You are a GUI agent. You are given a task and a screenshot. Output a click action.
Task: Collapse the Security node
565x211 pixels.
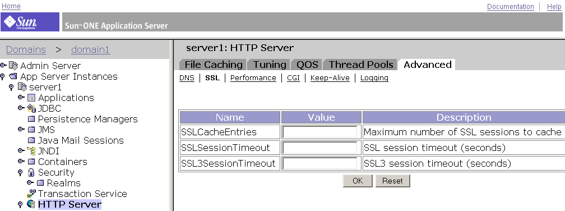(x=21, y=173)
